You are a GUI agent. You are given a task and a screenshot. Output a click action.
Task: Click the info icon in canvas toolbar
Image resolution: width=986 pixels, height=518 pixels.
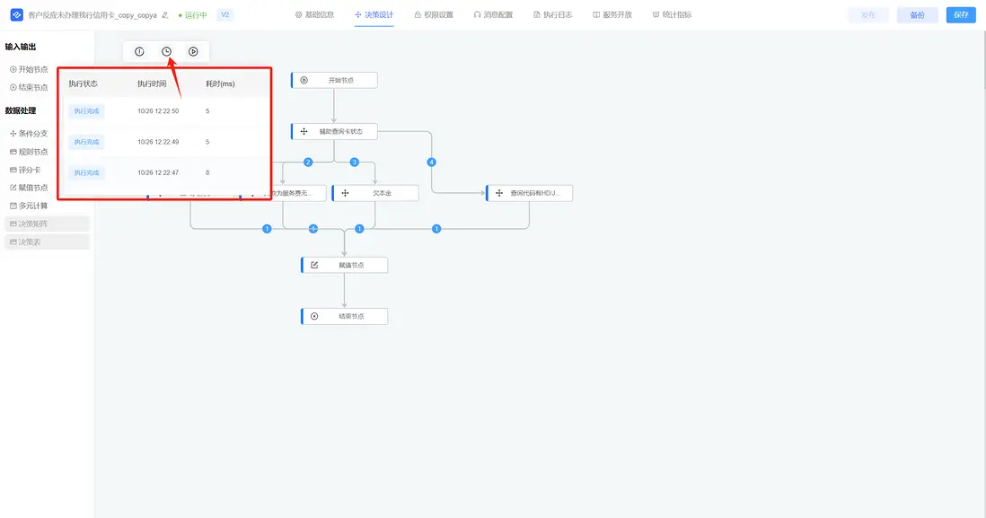click(139, 51)
